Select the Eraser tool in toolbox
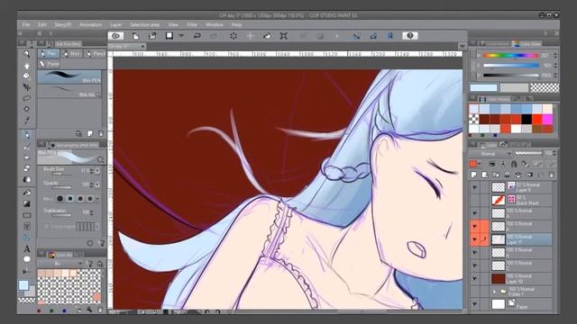 (26, 168)
